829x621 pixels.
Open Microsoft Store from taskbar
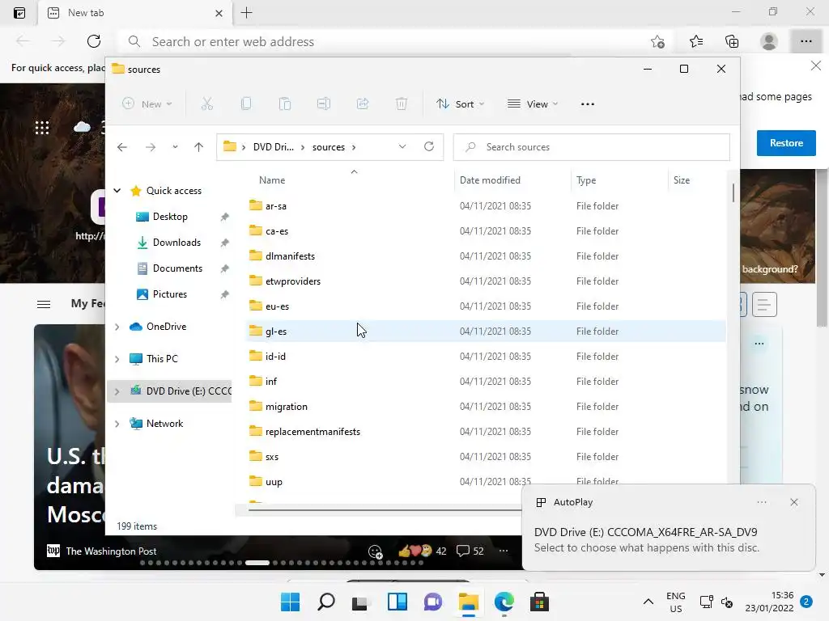[x=540, y=602]
